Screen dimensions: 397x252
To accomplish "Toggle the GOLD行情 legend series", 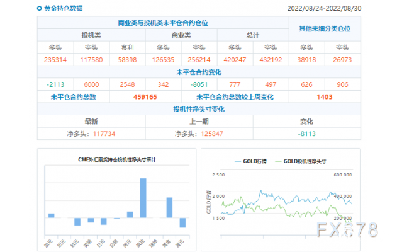I will point(252,161).
